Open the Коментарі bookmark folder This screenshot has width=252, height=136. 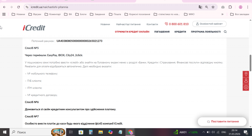coord(52,14)
